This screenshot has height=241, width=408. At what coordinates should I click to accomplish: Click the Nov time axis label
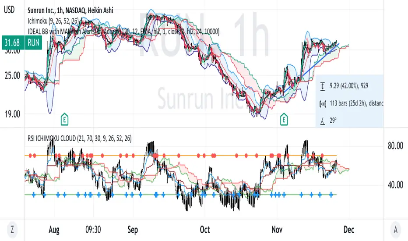[x=277, y=230]
